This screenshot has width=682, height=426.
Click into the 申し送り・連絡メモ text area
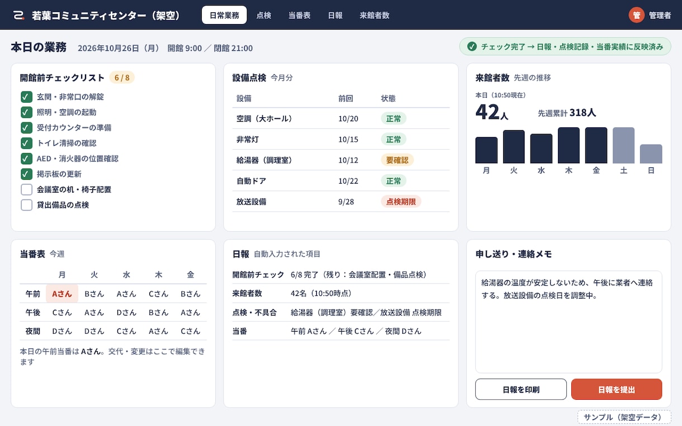(x=569, y=322)
